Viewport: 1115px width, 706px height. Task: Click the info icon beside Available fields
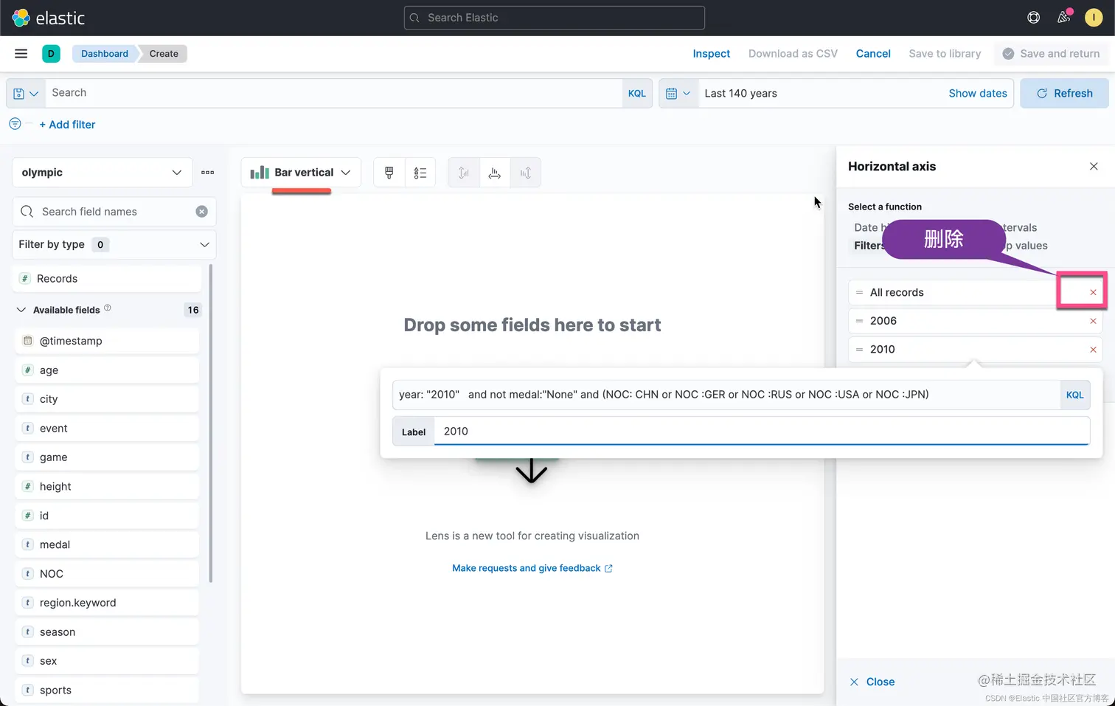click(108, 308)
